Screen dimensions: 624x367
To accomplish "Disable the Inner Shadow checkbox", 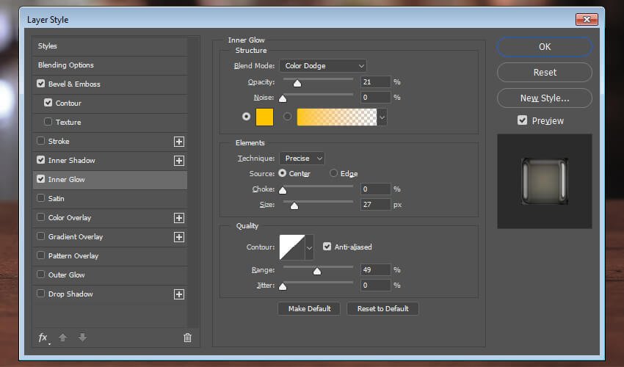I will click(x=40, y=160).
